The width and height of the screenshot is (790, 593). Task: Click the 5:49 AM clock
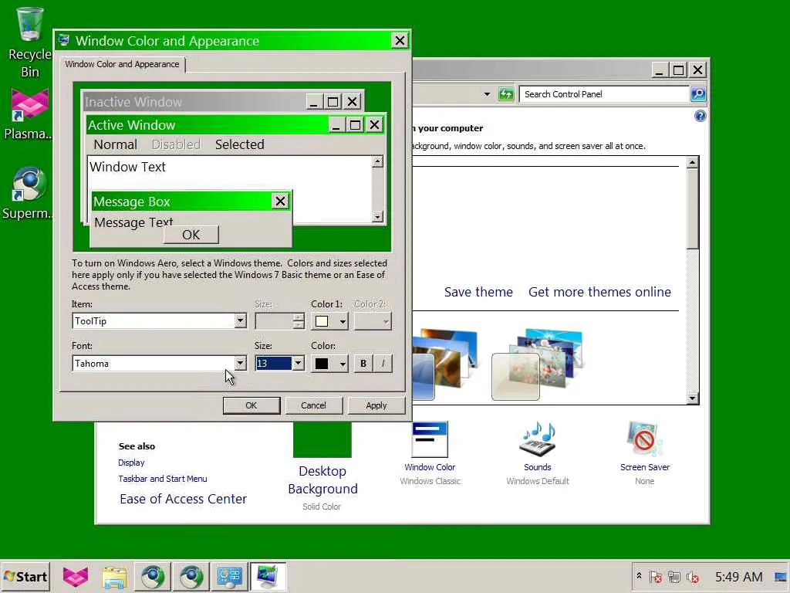[738, 576]
